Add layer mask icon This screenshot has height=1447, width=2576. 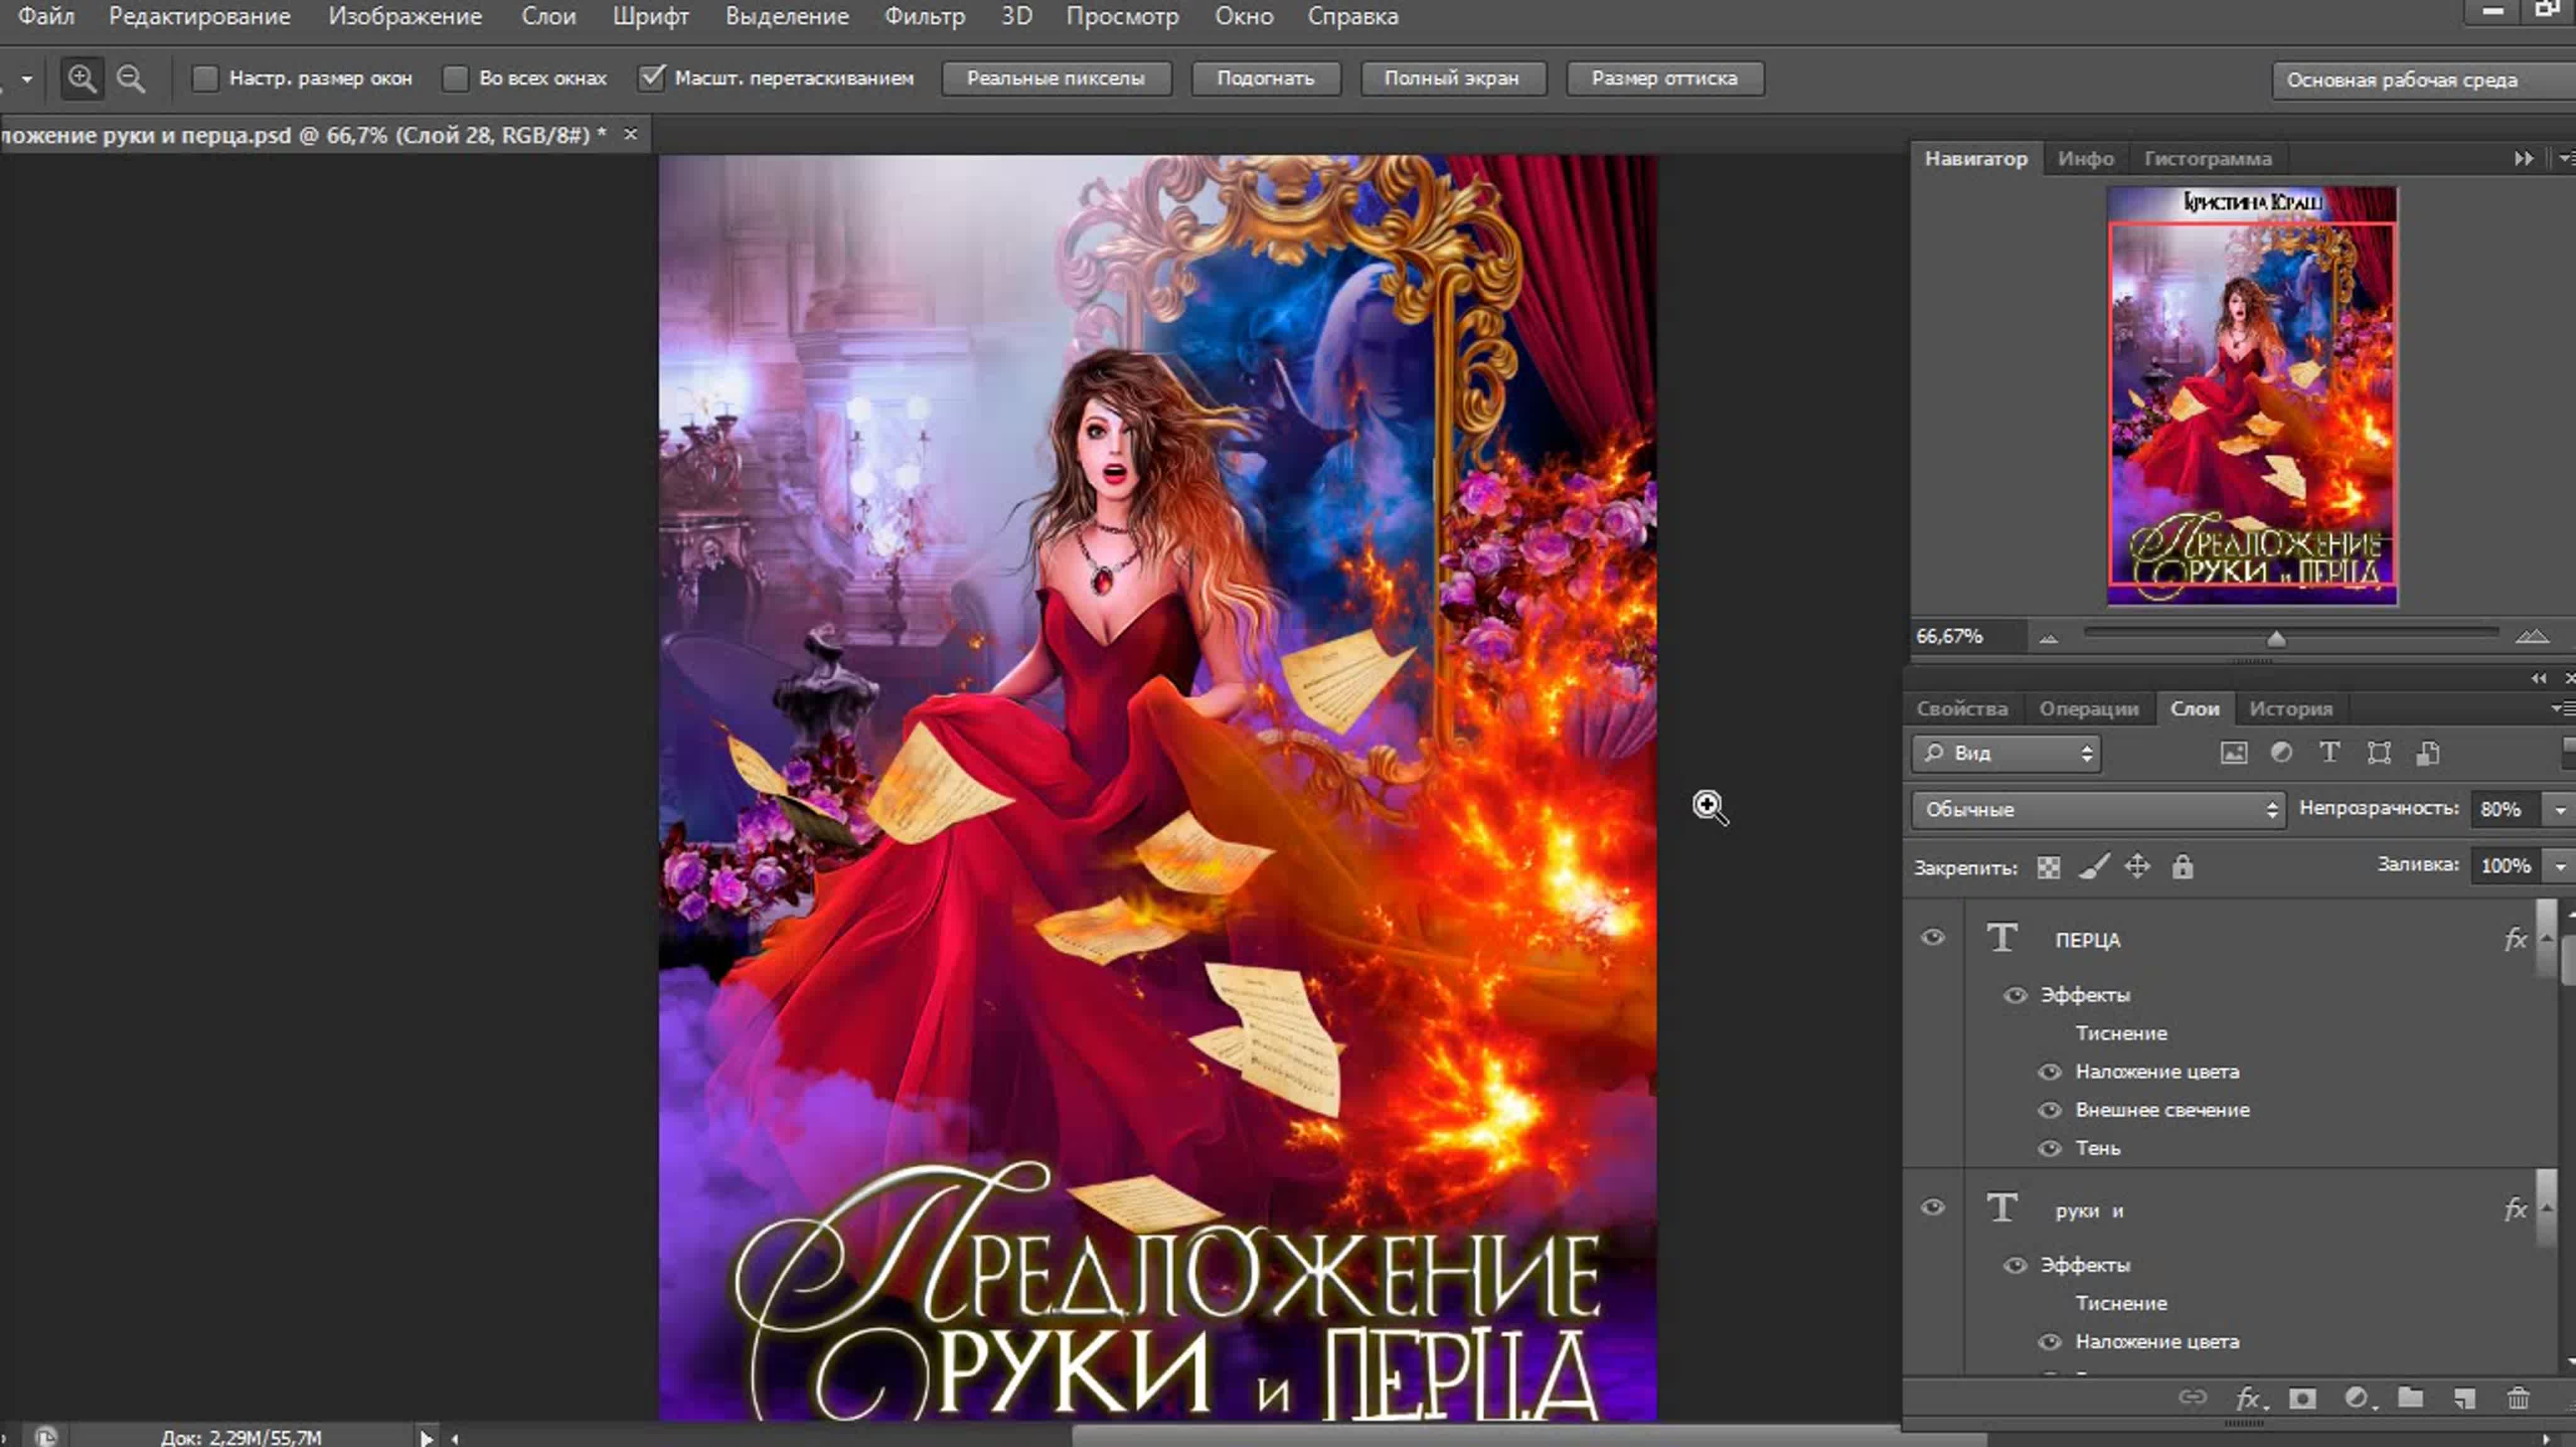pos(2302,1398)
